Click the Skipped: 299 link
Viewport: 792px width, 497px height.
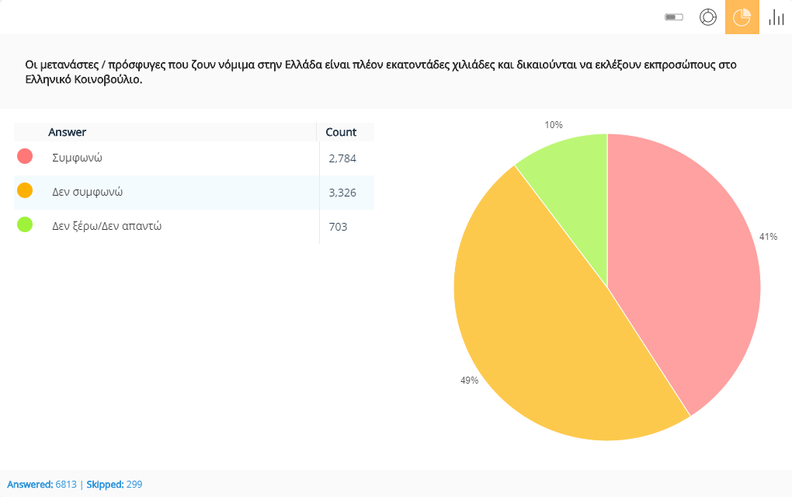coord(114,485)
